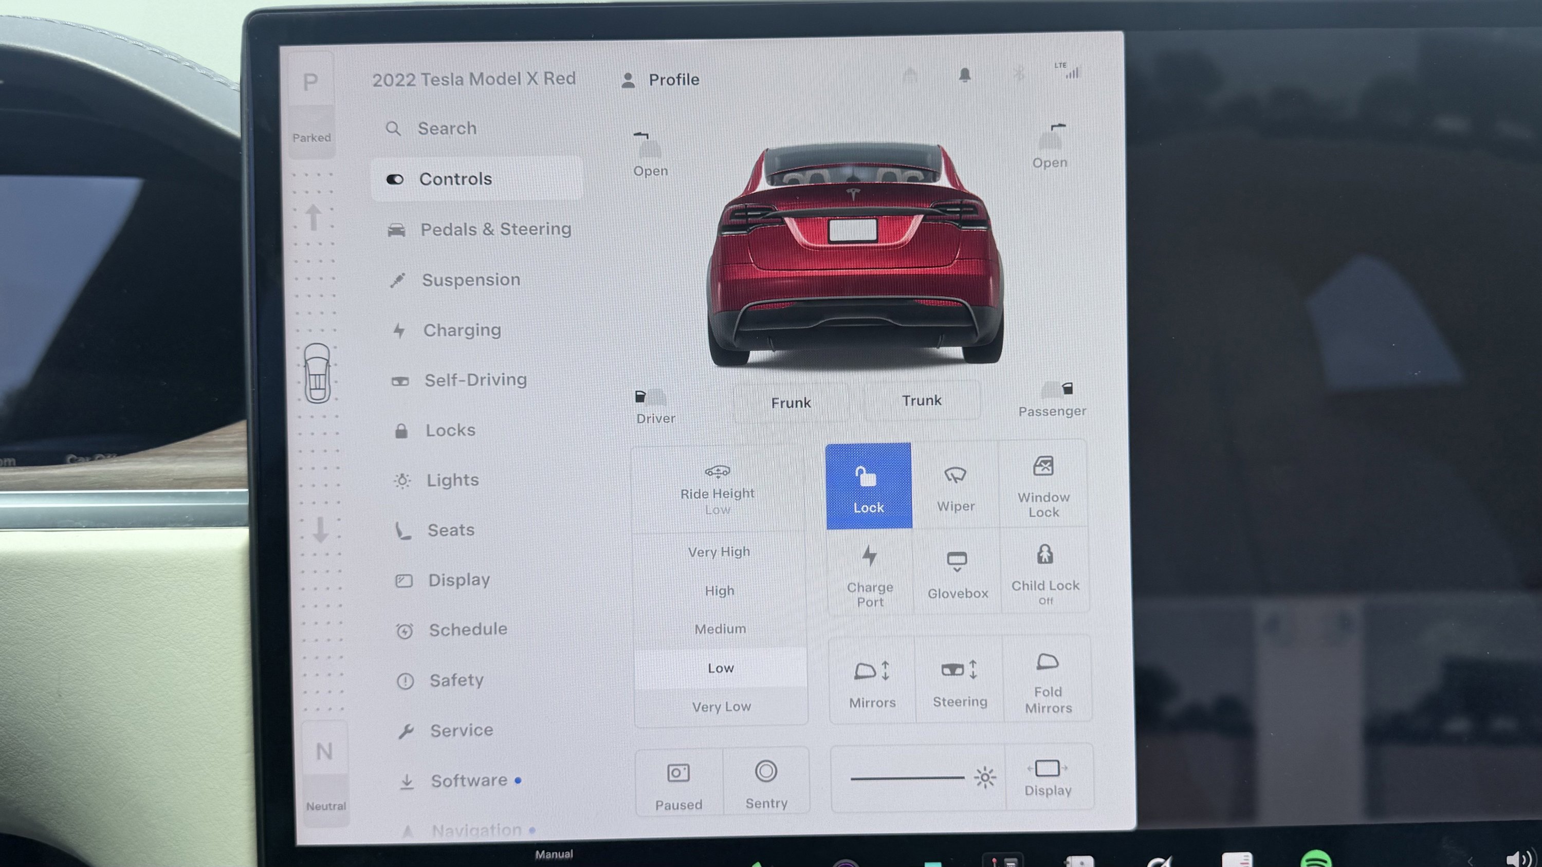Open the Software settings
Image resolution: width=1542 pixels, height=867 pixels.
coord(460,781)
